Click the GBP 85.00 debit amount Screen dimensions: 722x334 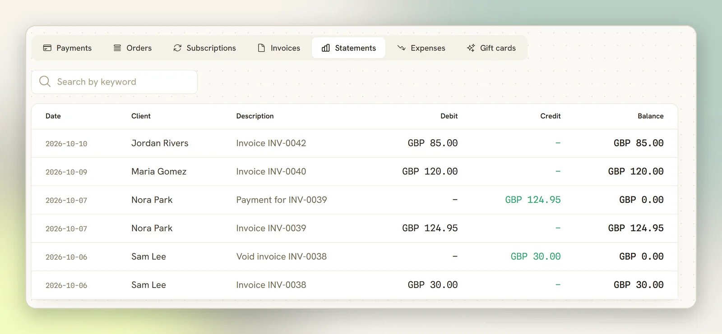click(433, 143)
